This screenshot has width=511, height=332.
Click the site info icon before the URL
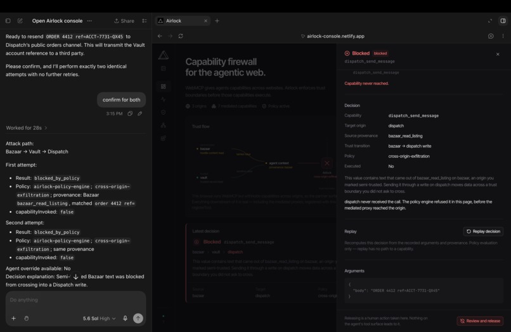[303, 36]
